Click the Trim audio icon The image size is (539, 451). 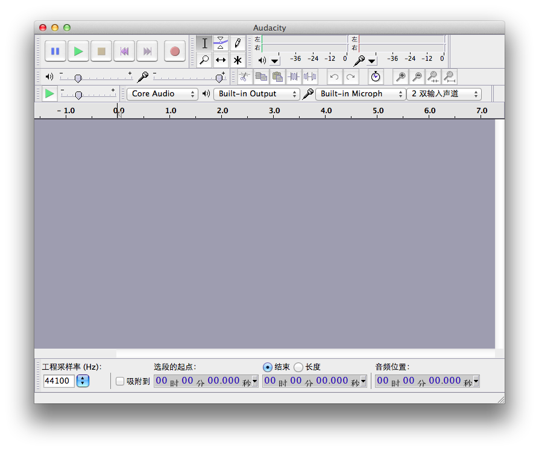(x=294, y=77)
